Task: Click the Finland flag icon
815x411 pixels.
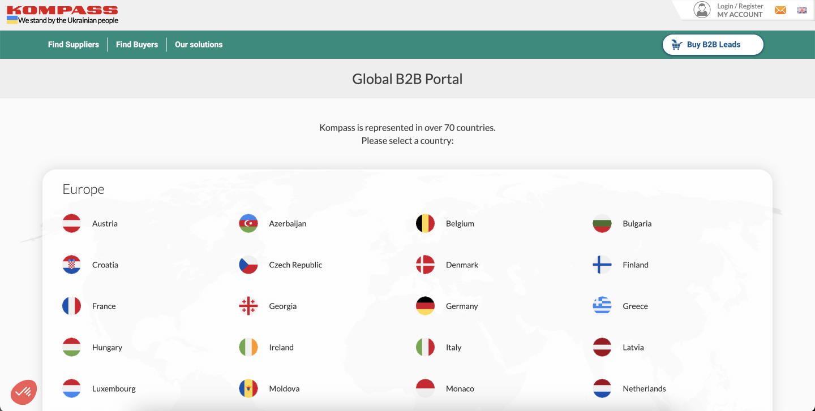Action: coord(602,265)
